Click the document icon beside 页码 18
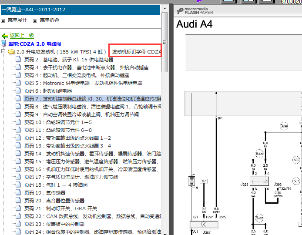 point(18,185)
